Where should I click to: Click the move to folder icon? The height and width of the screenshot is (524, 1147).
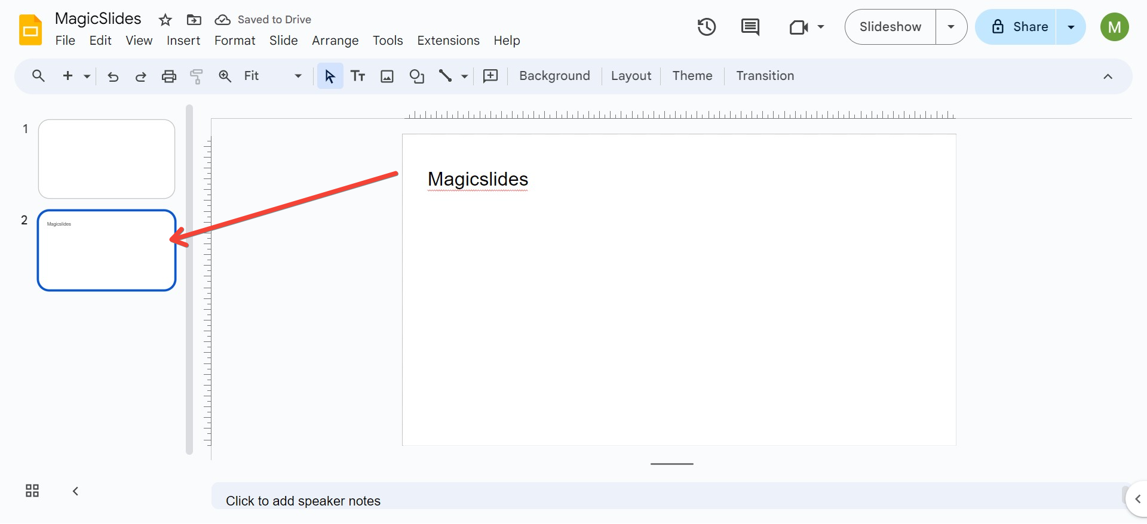click(194, 20)
